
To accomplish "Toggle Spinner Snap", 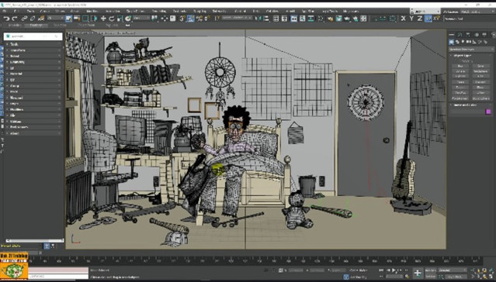I will 207,19.
